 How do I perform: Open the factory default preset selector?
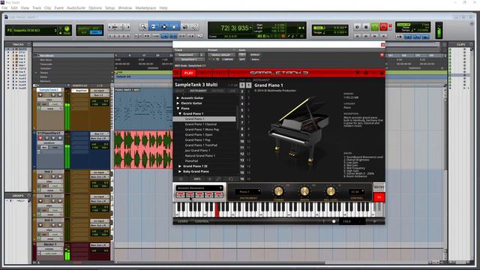(222, 55)
